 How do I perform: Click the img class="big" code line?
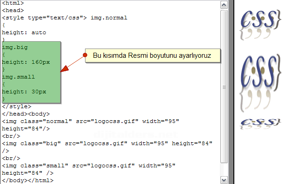click(x=107, y=143)
